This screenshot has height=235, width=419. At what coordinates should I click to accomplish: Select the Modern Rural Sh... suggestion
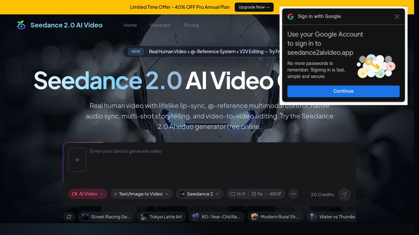(275, 217)
